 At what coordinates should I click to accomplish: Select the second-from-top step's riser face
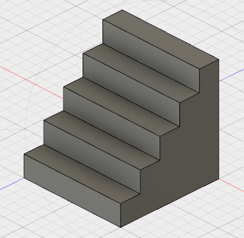[x=131, y=90]
